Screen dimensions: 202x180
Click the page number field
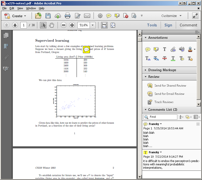(x=24, y=25)
